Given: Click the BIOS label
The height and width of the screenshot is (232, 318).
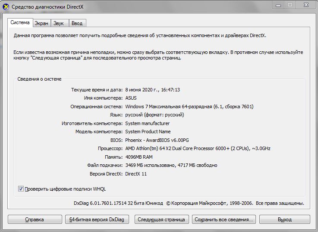Looking at the screenshot, I should click(116, 140).
